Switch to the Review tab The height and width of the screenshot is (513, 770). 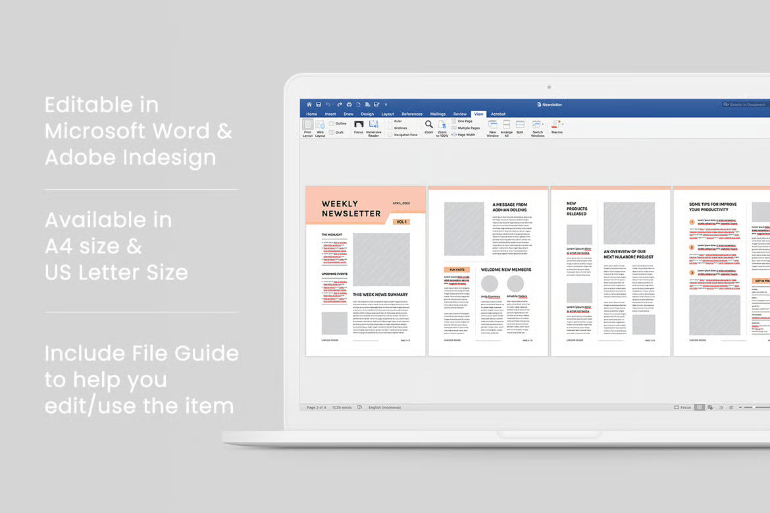click(x=460, y=113)
